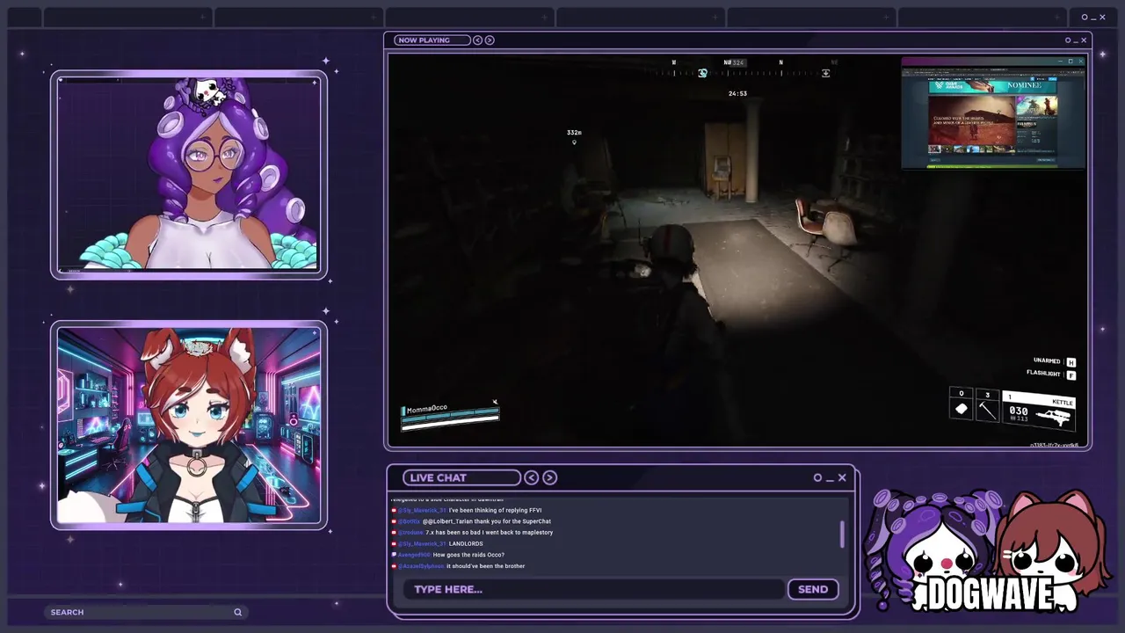The image size is (1125, 633).
Task: Close the Now Playing panel
Action: pos(1084,40)
